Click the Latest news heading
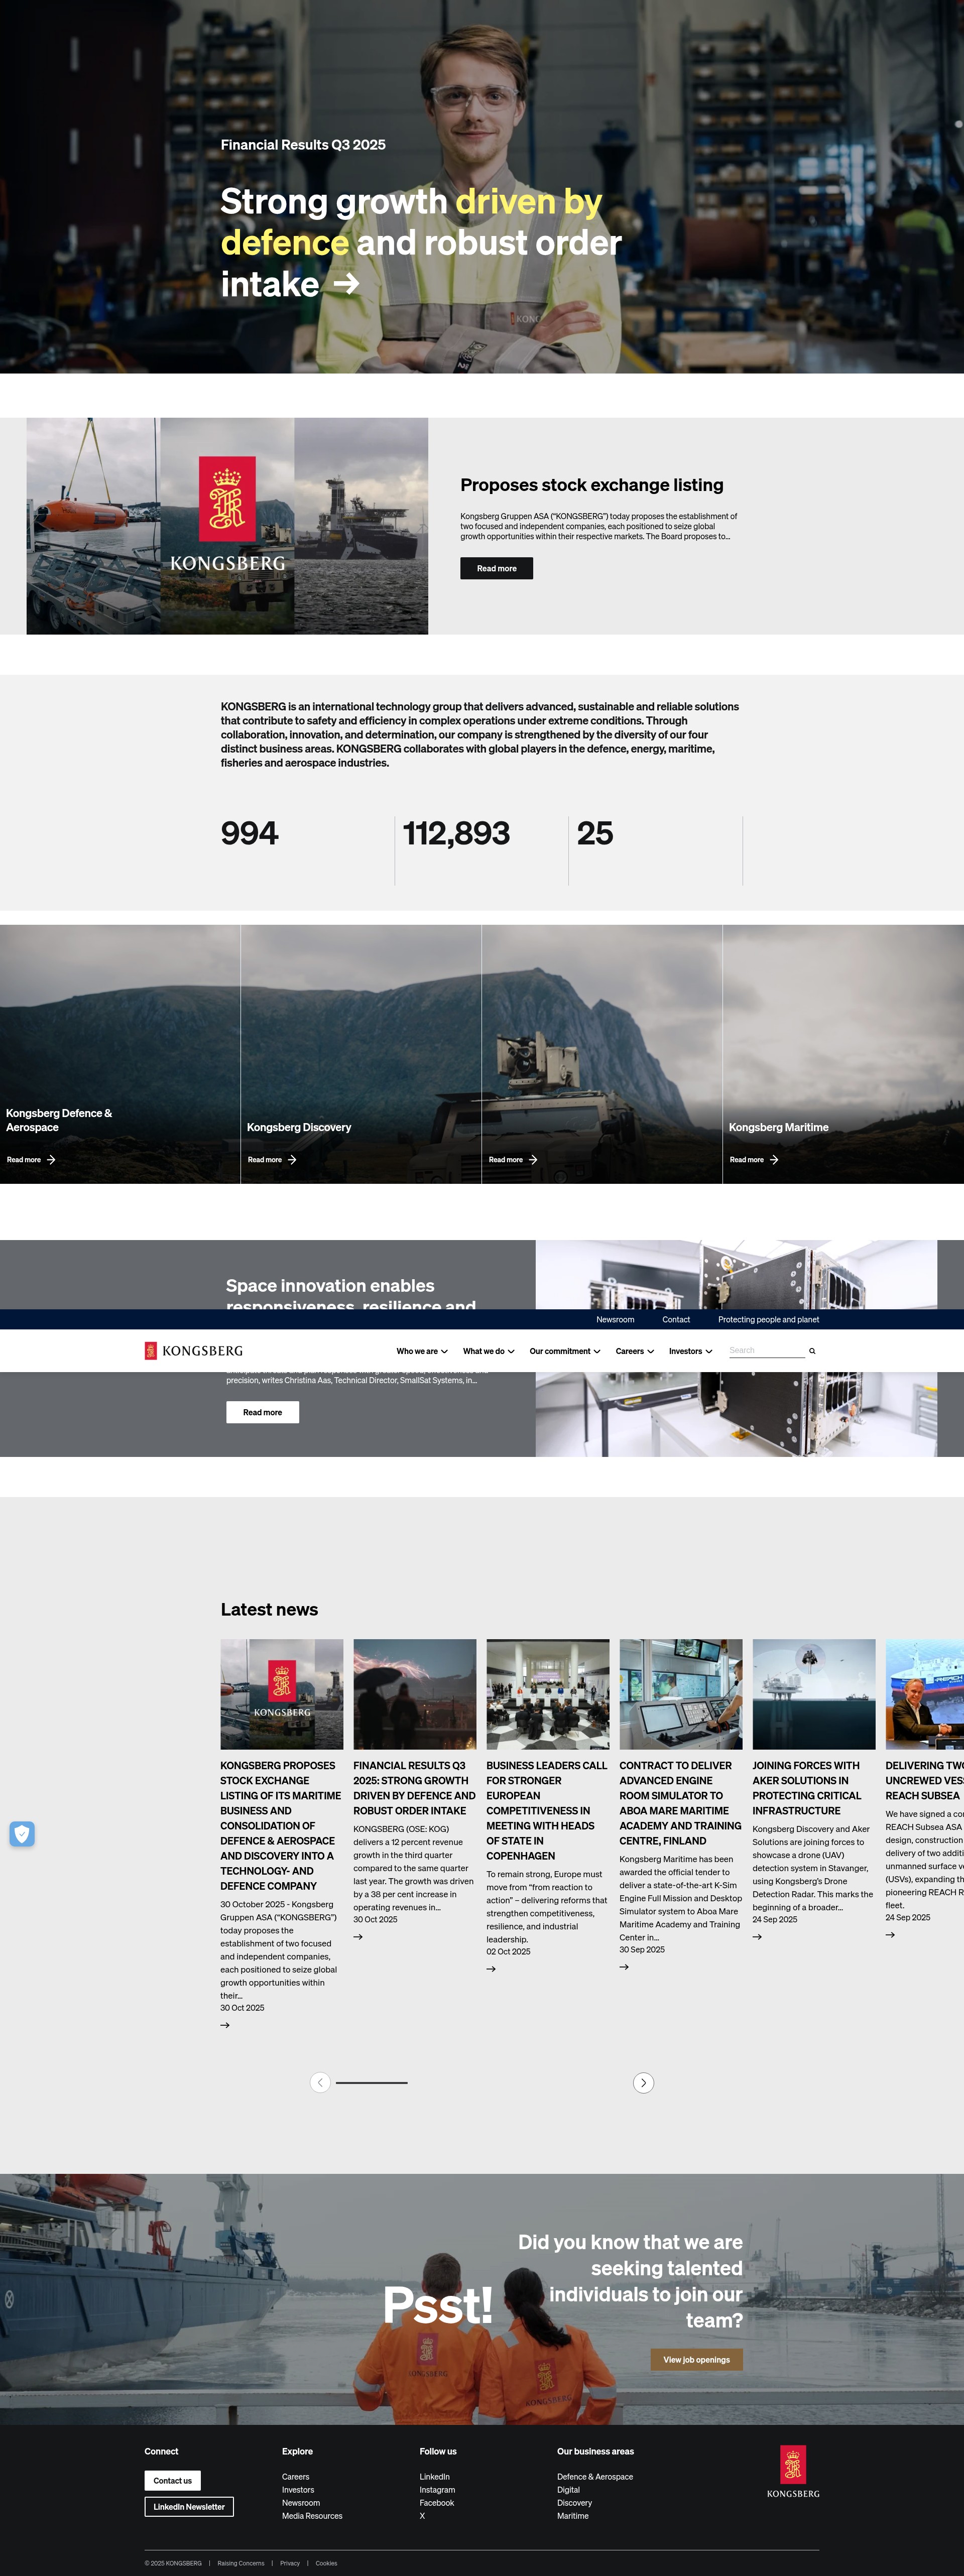The width and height of the screenshot is (964, 2576). pos(269,1609)
